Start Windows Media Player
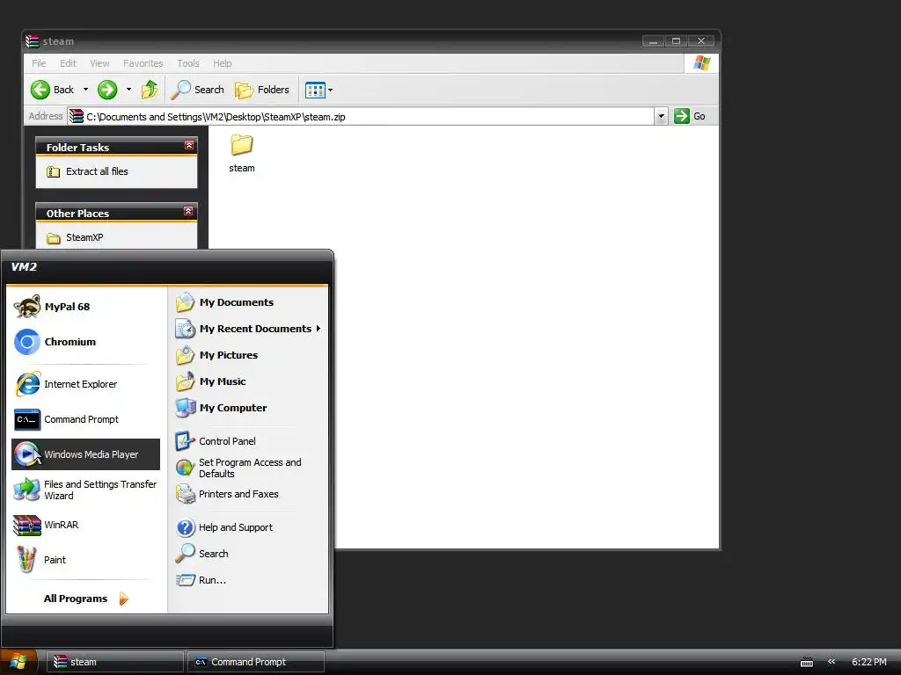 pos(85,454)
